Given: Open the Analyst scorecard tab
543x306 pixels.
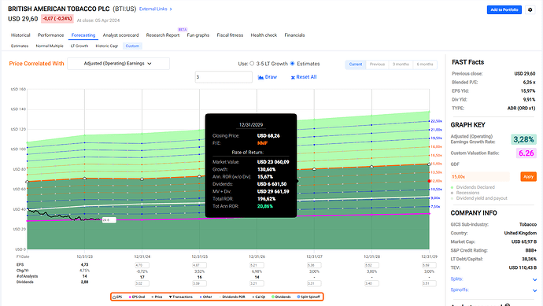Looking at the screenshot, I should 120,35.
